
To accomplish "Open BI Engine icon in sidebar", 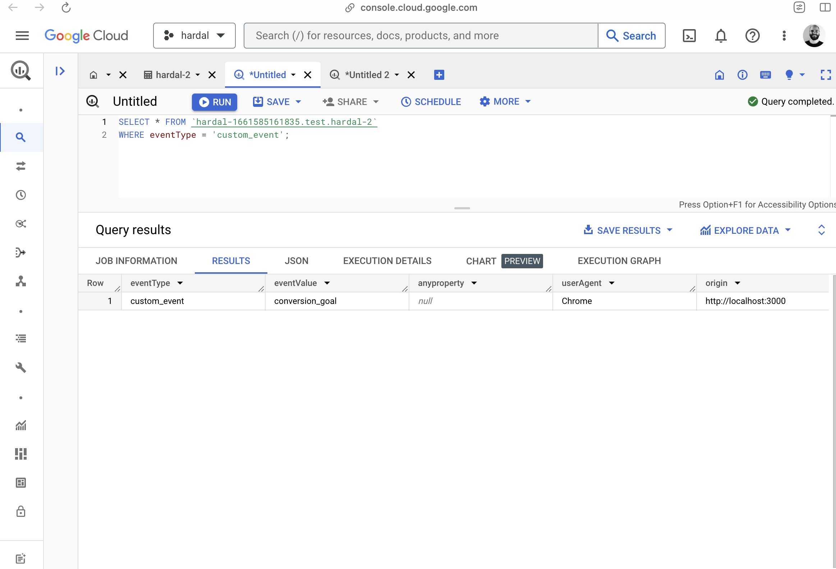I will pyautogui.click(x=21, y=483).
